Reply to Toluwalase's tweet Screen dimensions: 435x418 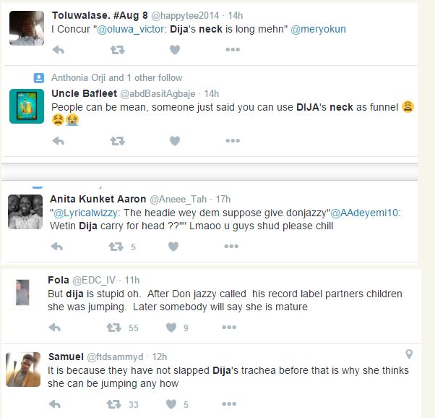(x=59, y=50)
